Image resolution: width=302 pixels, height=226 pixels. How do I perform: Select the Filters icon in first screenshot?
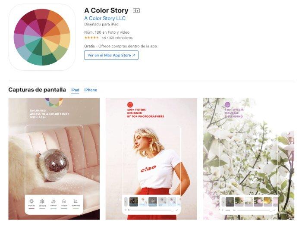point(31,201)
